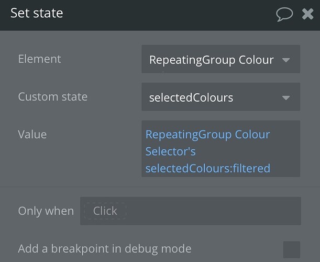Click the 'Value' field label
320x262 pixels.
32,135
